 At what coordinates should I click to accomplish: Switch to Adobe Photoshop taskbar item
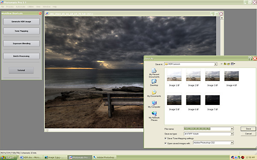[x=105, y=157]
